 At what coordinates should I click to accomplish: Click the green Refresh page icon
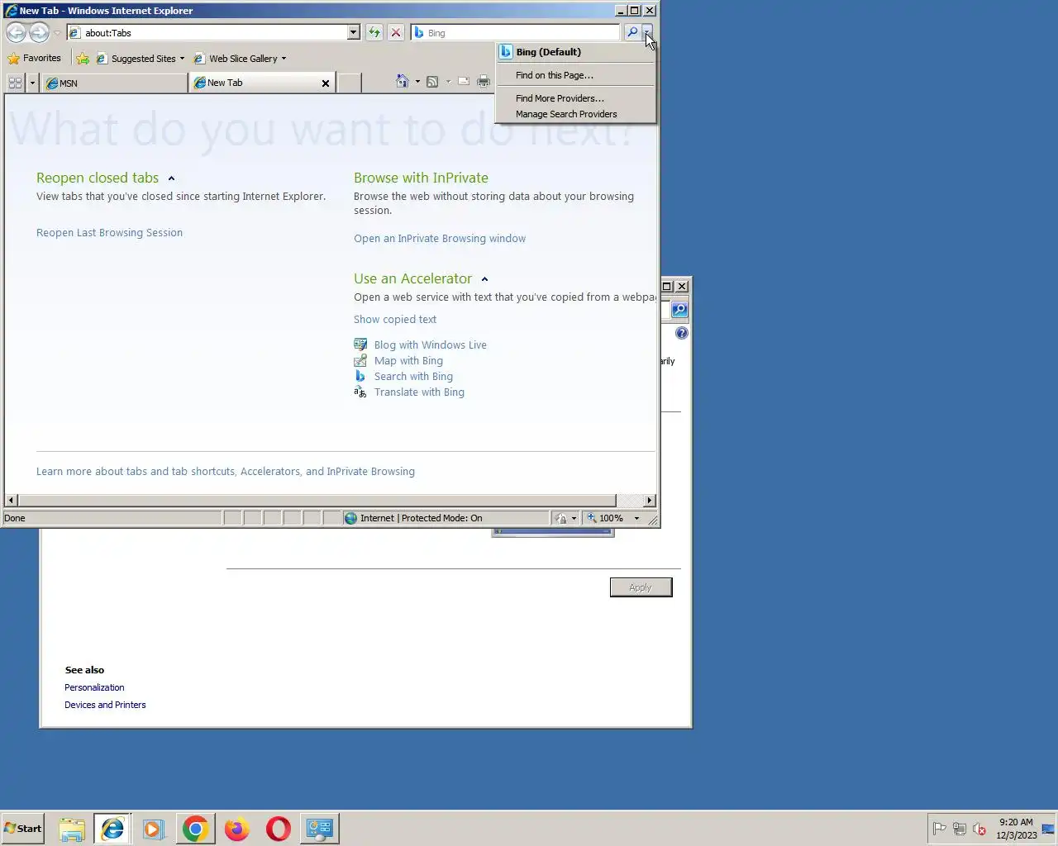pos(374,33)
